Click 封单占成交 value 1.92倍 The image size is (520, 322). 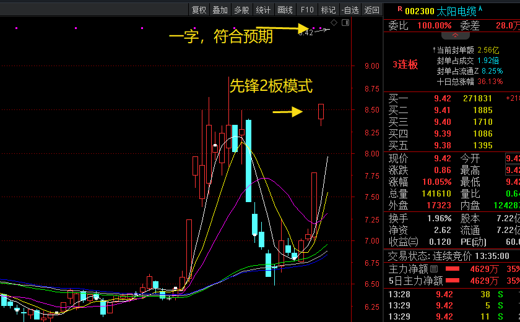click(488, 61)
